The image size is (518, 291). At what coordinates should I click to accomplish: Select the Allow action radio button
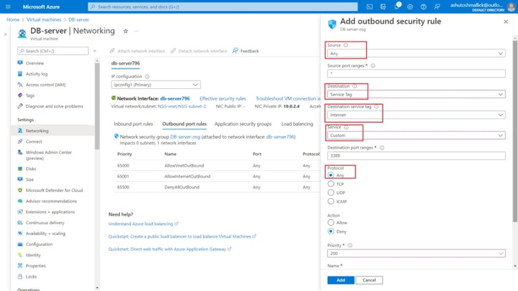(x=331, y=223)
